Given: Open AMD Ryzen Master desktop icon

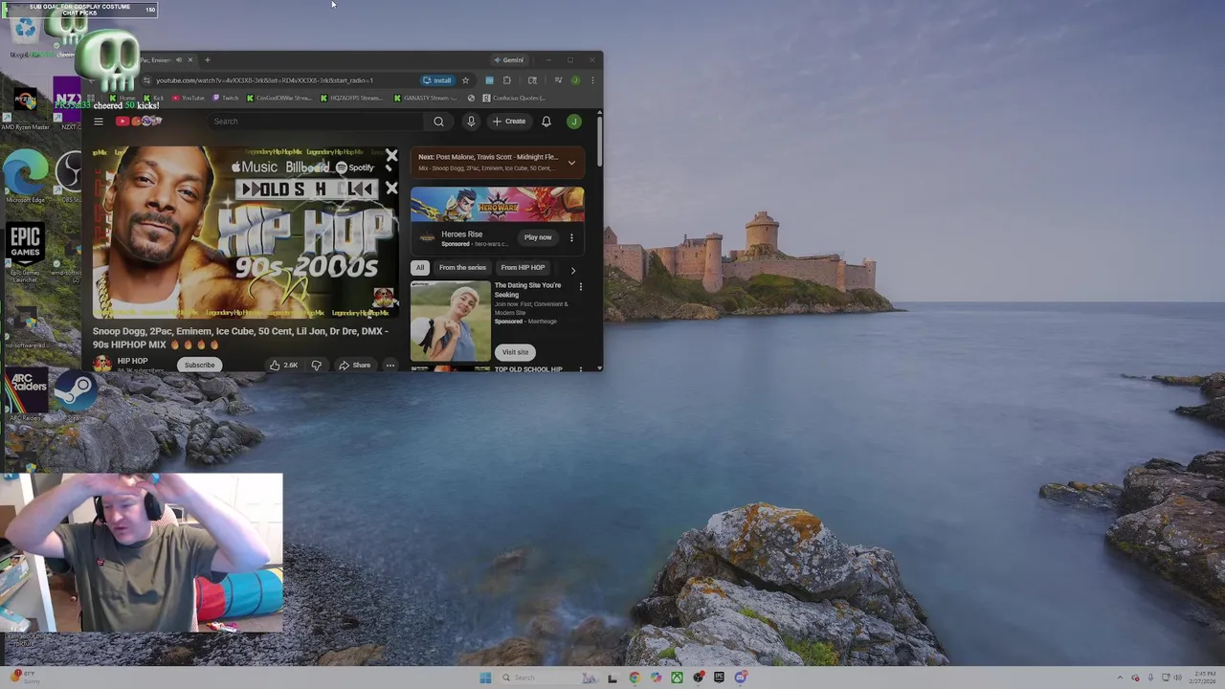Looking at the screenshot, I should (x=26, y=105).
